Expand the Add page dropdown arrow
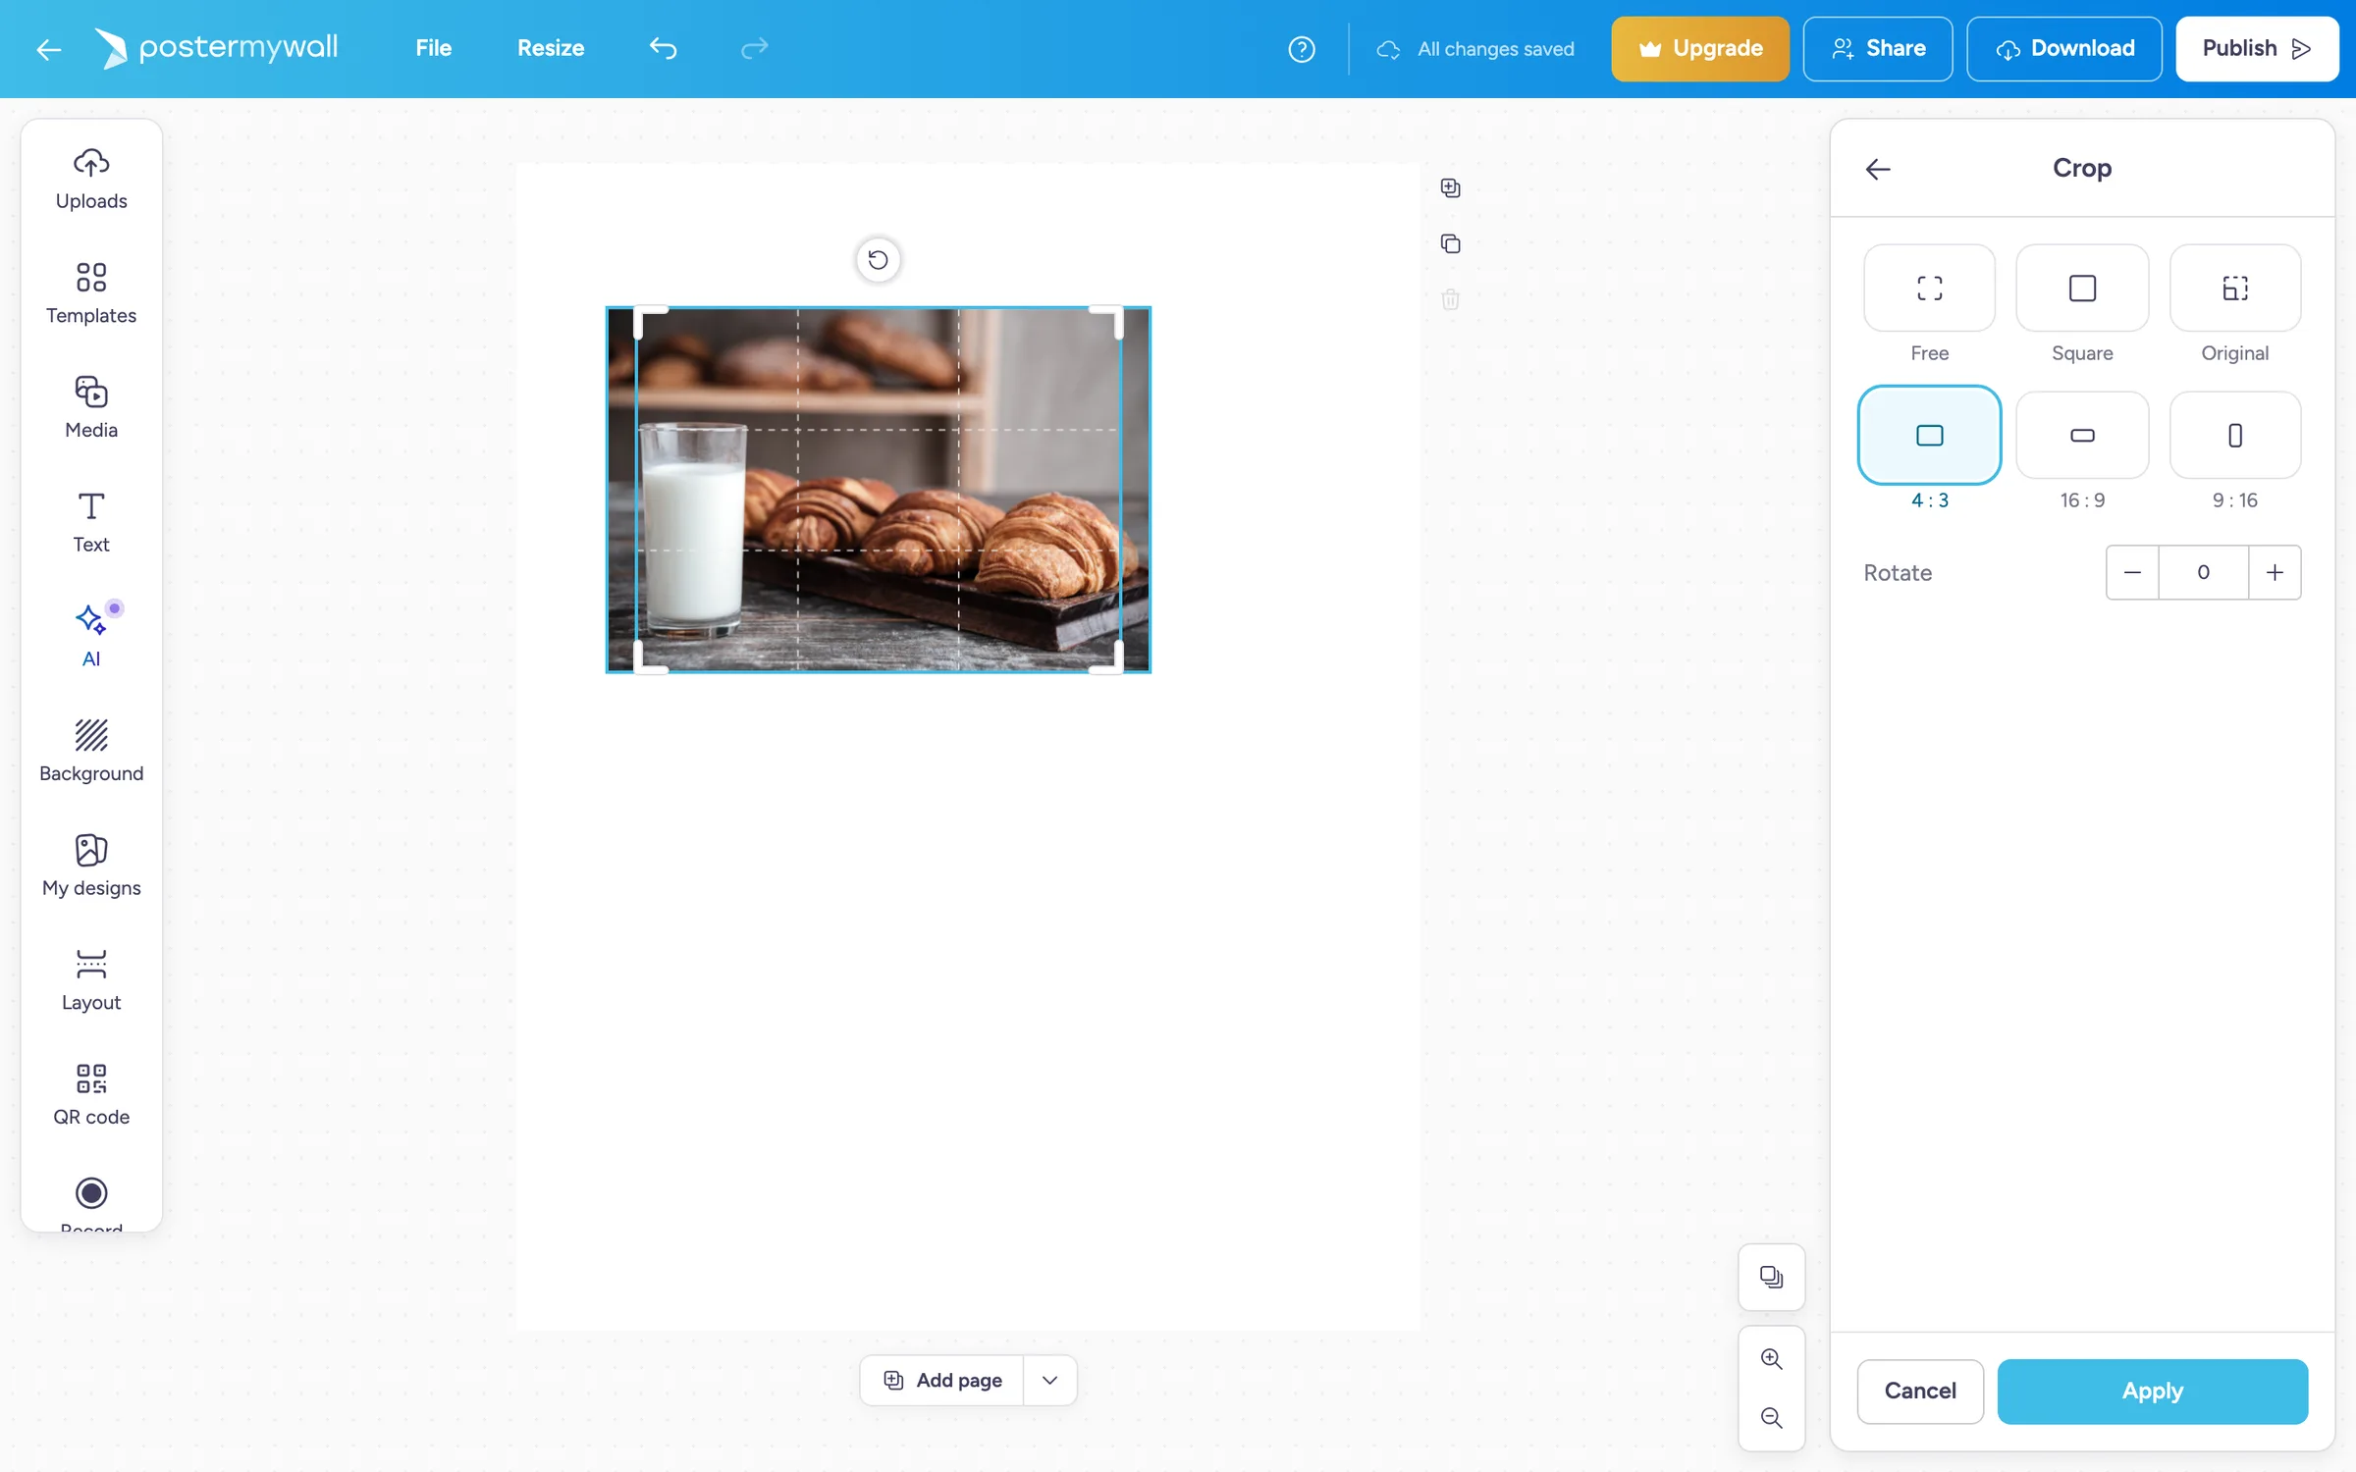 pyautogui.click(x=1049, y=1380)
